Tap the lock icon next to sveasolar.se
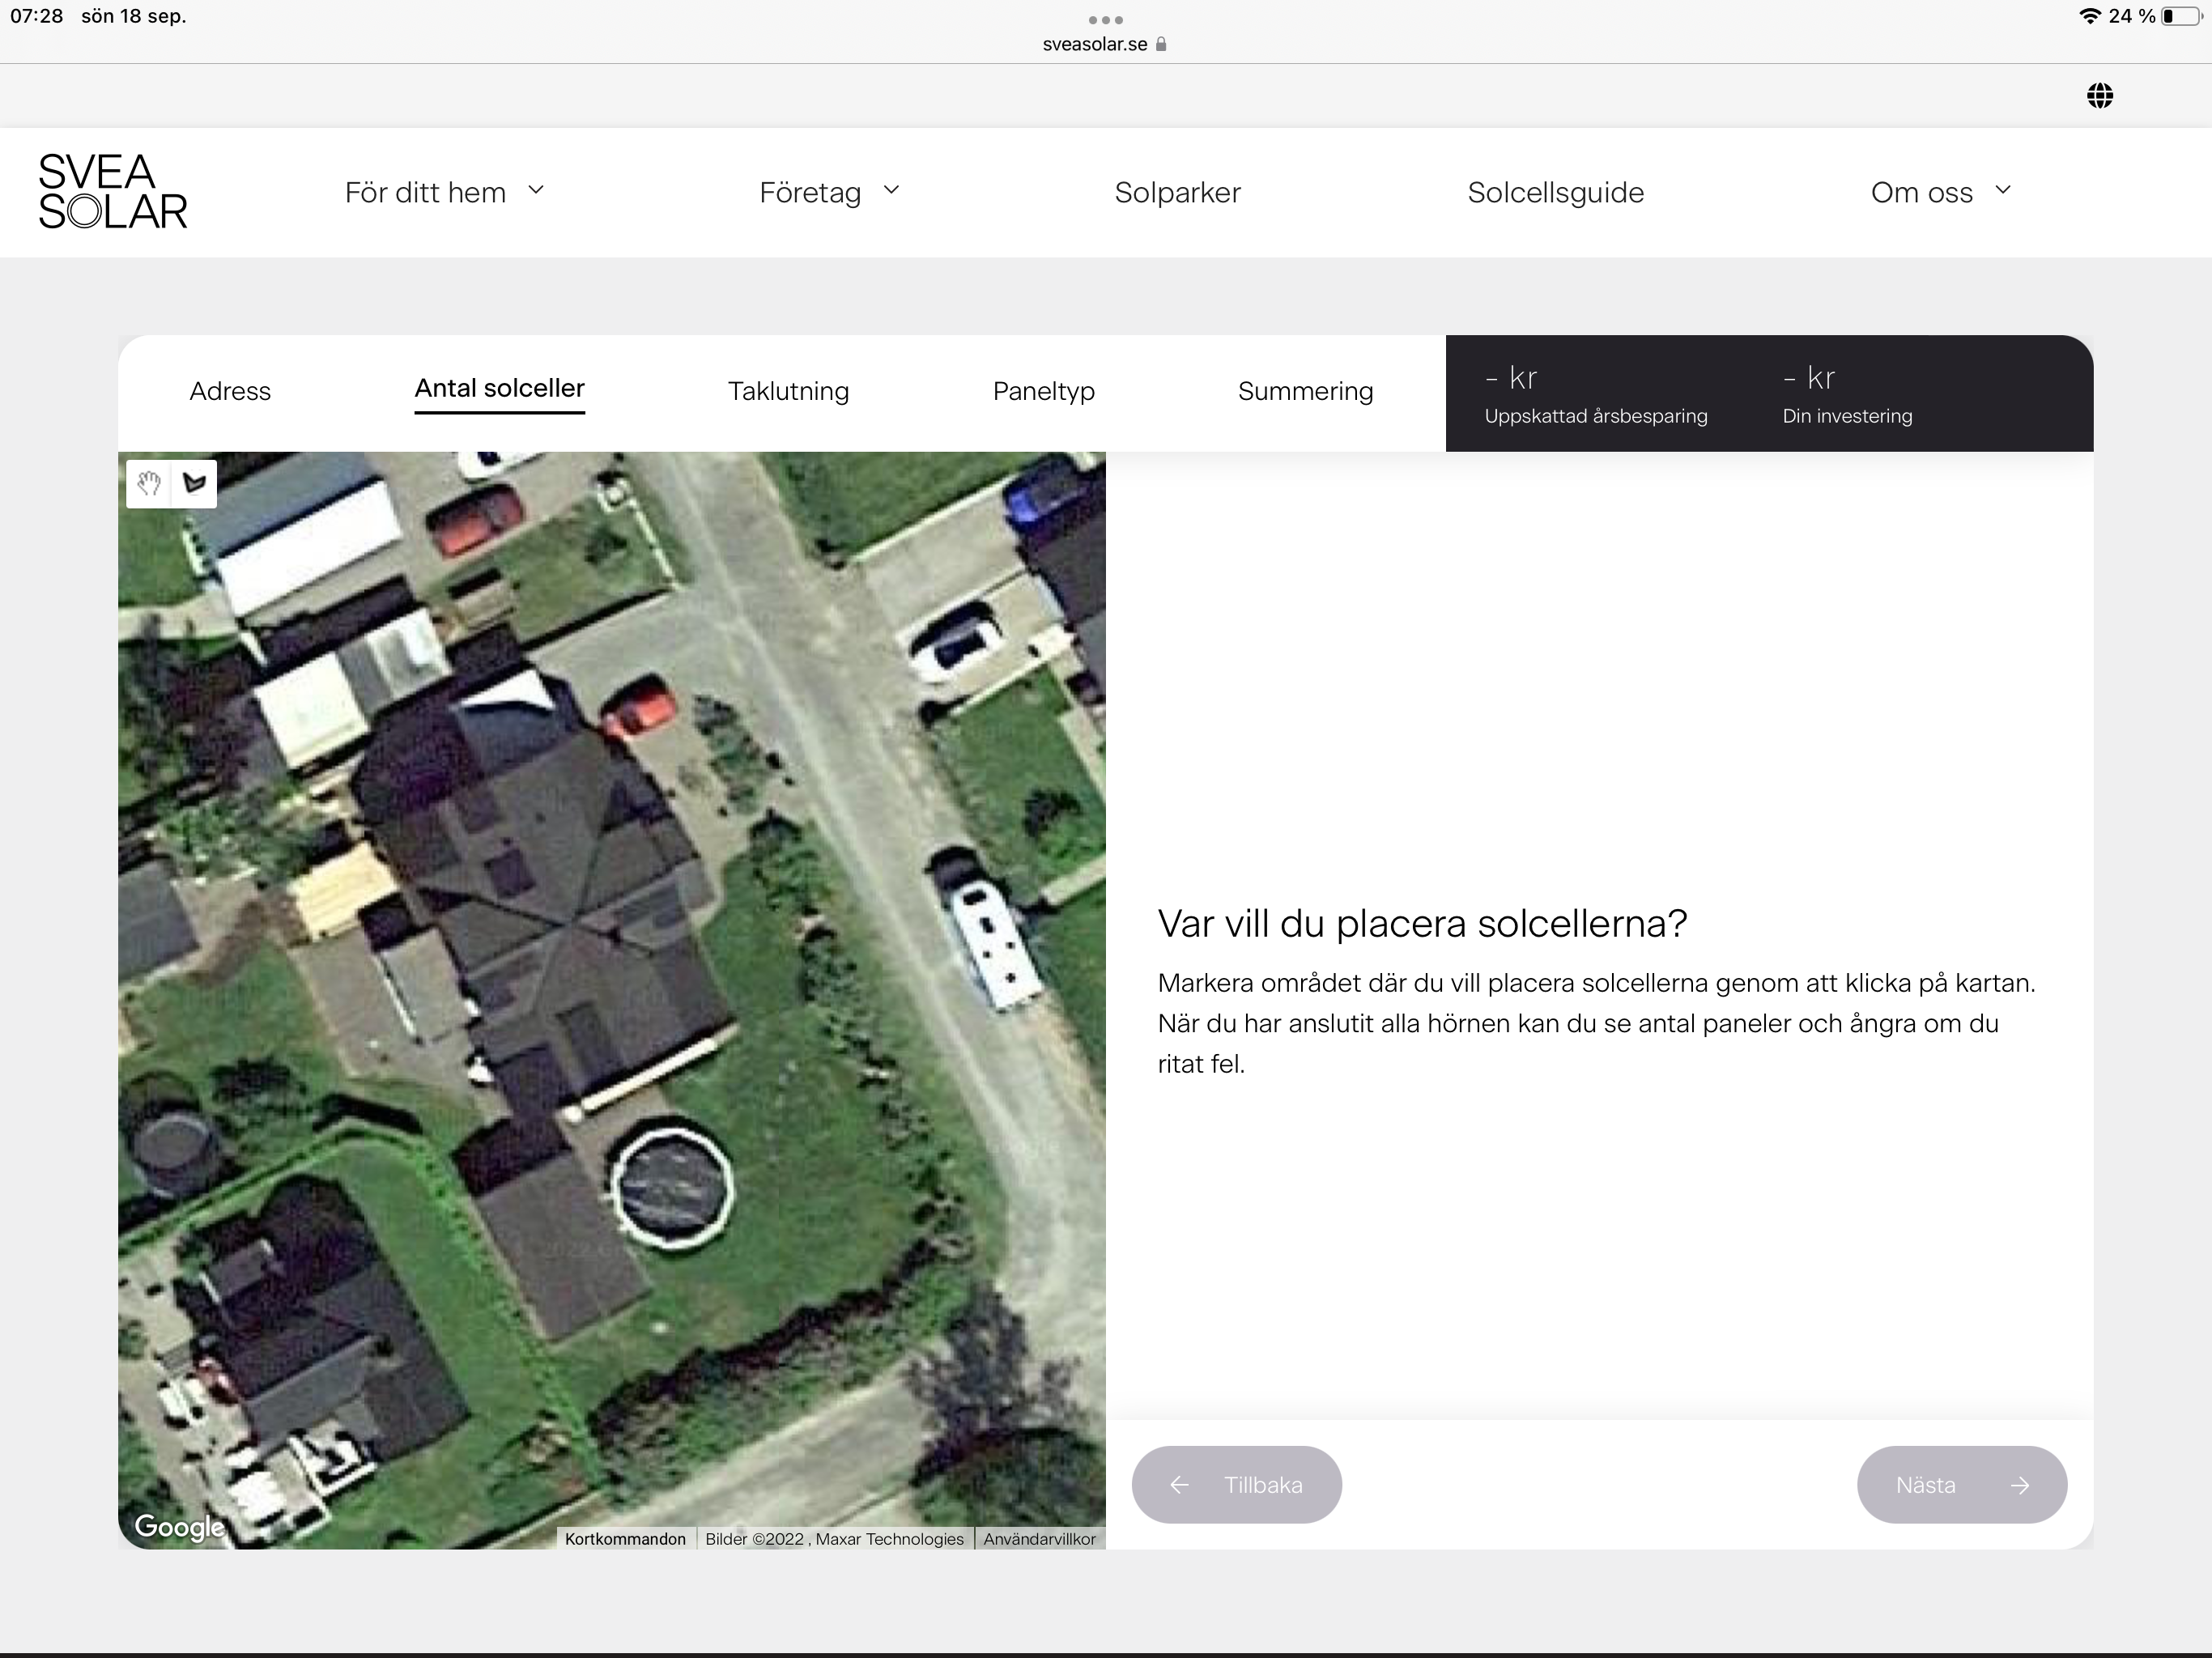2212x1658 pixels. [1161, 44]
